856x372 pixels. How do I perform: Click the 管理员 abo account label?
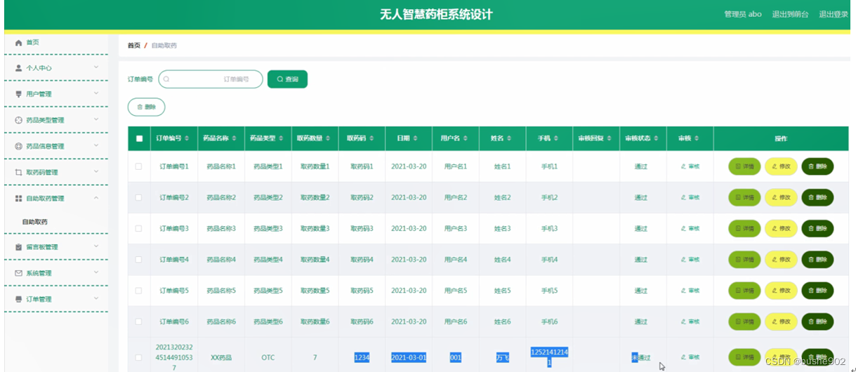point(743,14)
